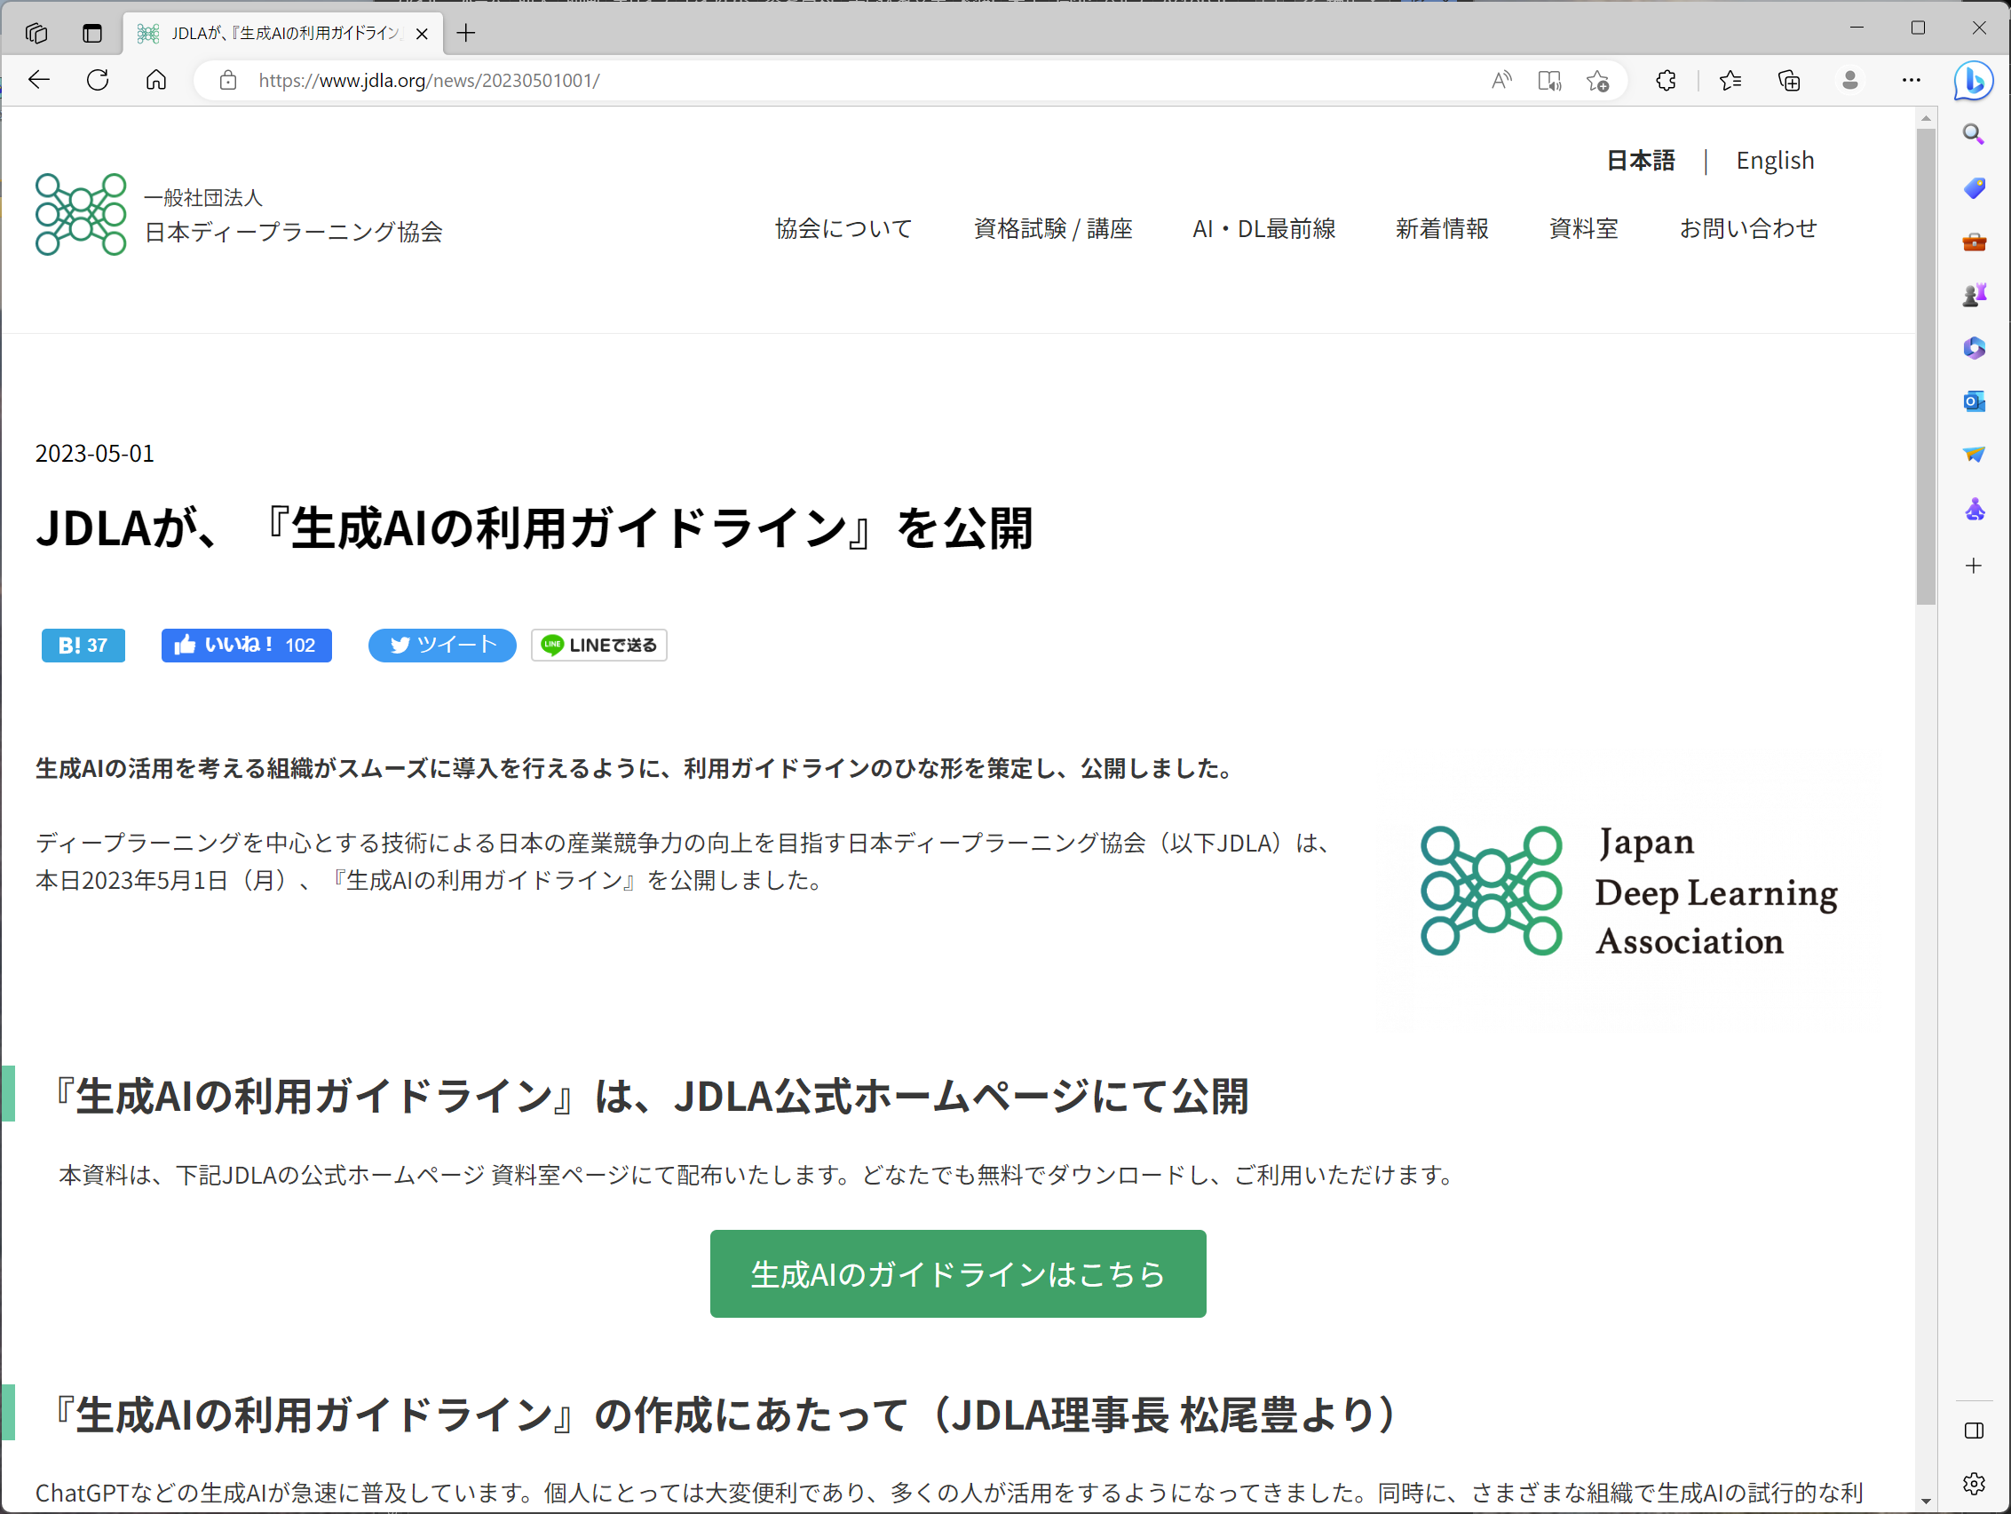The image size is (2011, 1514).
Task: Go to the browser home page
Action: point(156,80)
